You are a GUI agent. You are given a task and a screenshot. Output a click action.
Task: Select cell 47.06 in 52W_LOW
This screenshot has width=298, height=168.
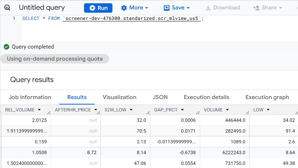coord(125,163)
